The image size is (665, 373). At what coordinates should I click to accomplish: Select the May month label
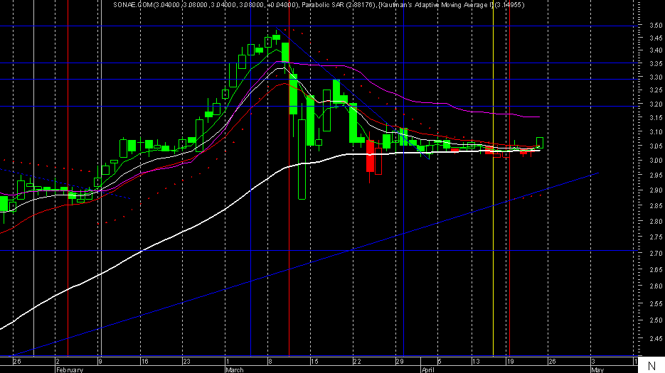(x=597, y=369)
